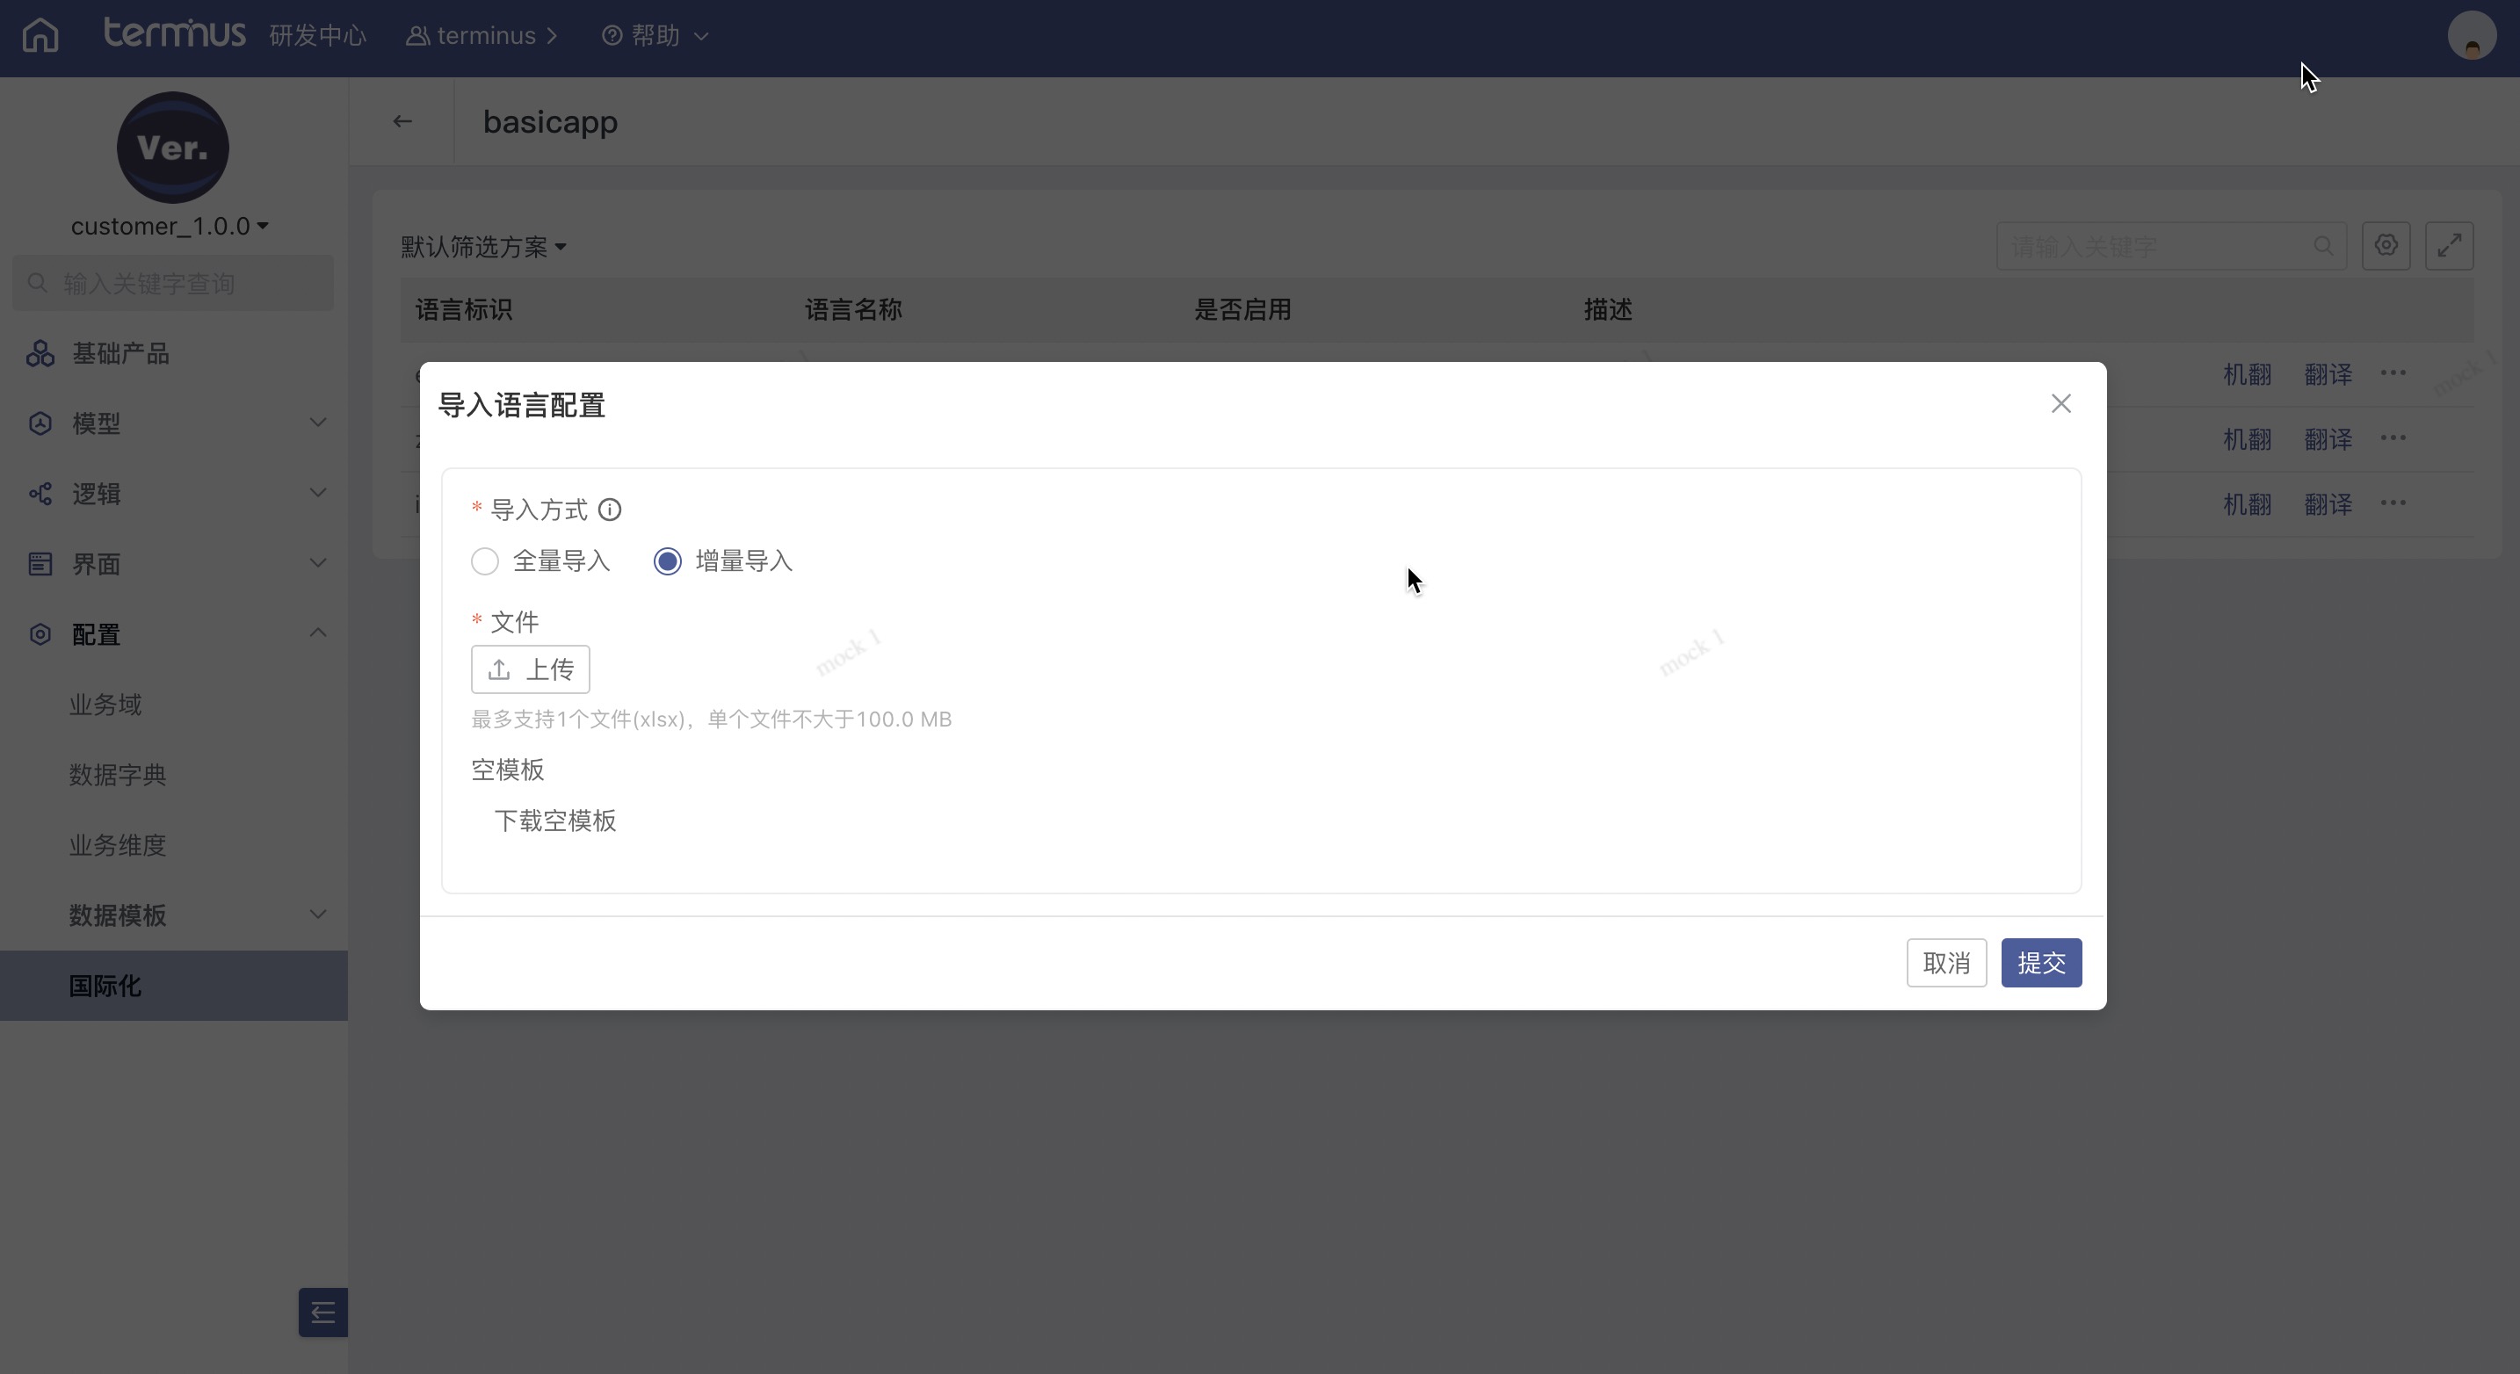Click the home icon in the top bar
This screenshot has height=1374, width=2520.
tap(40, 36)
